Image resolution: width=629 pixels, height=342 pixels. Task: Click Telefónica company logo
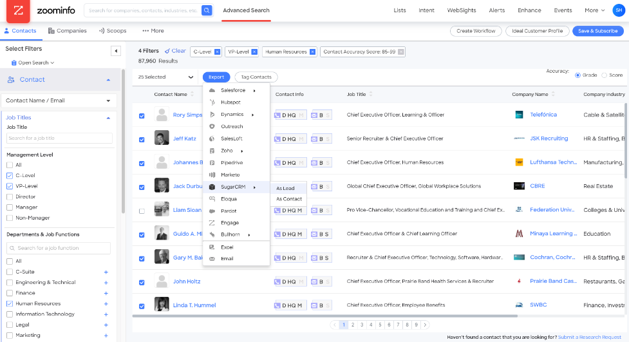519,115
